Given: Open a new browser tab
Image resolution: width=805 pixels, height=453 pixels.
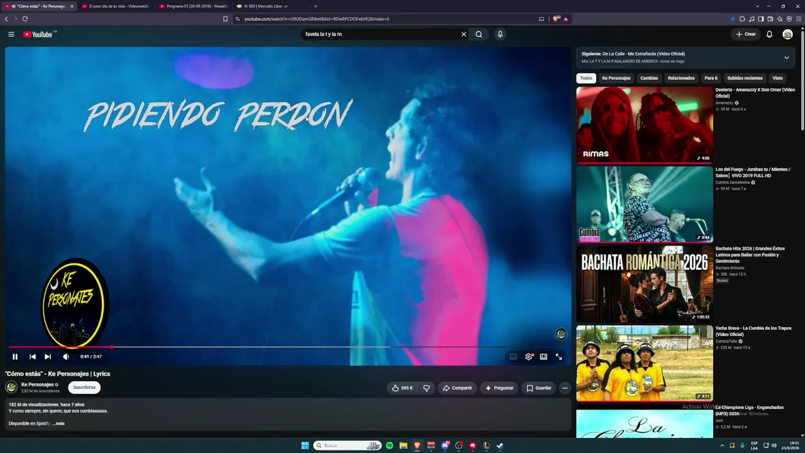Looking at the screenshot, I should [x=316, y=6].
